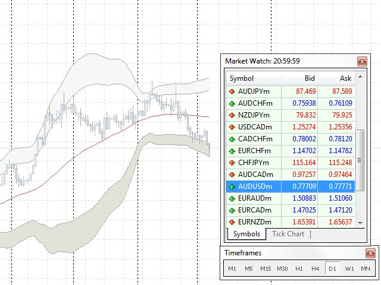381x285 pixels.
Task: Select the highlighted AUDUSDm row
Action: coord(292,186)
